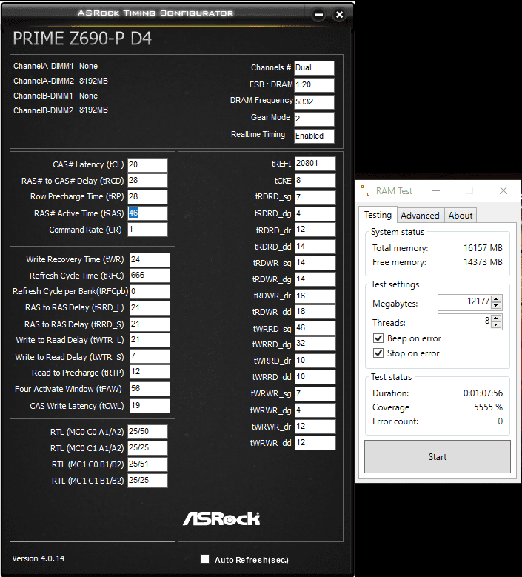Image resolution: width=522 pixels, height=577 pixels.
Task: Click the tRDWR_sg value field
Action: click(x=315, y=263)
